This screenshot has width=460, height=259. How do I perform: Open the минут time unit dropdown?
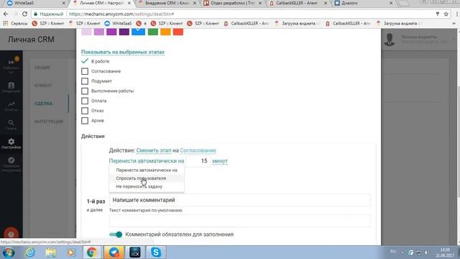(220, 161)
